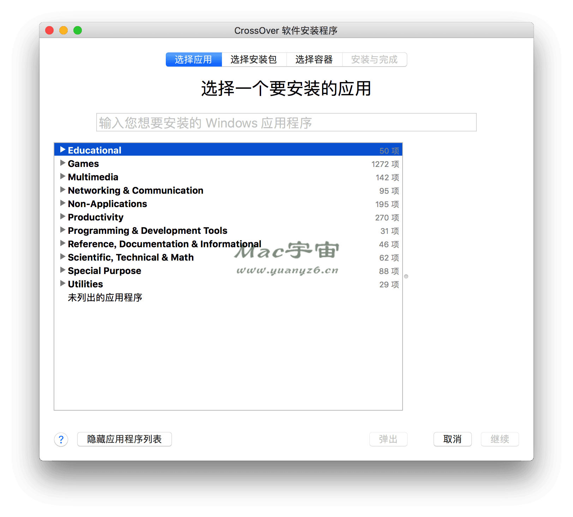
Task: Expand the Utilities disclosure triangle
Action: coord(63,284)
